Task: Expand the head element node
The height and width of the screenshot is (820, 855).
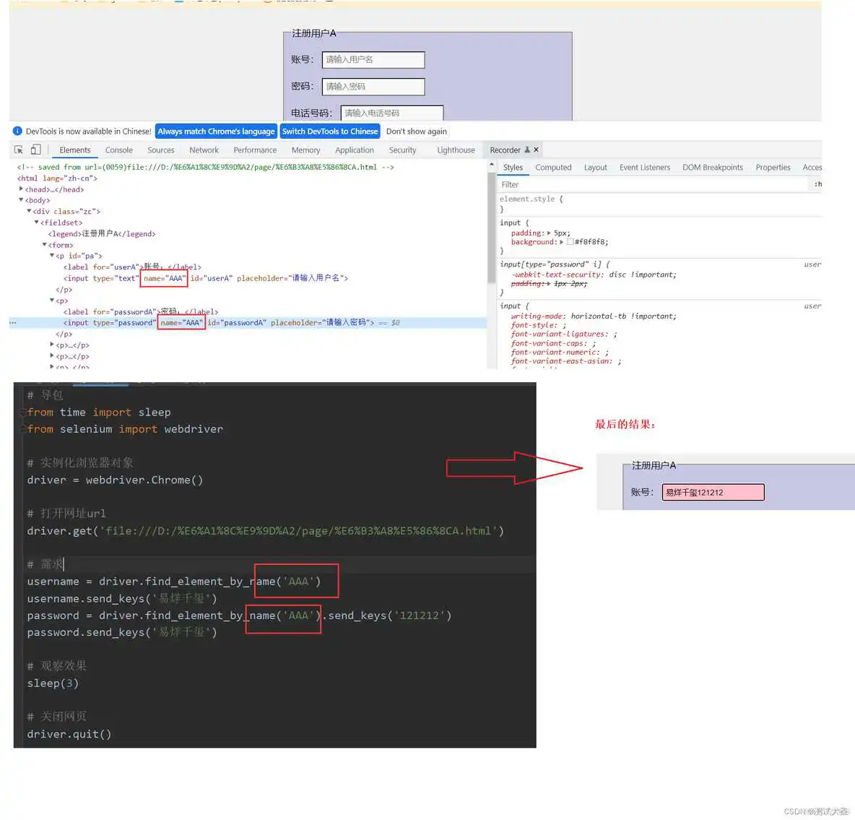Action: click(21, 189)
